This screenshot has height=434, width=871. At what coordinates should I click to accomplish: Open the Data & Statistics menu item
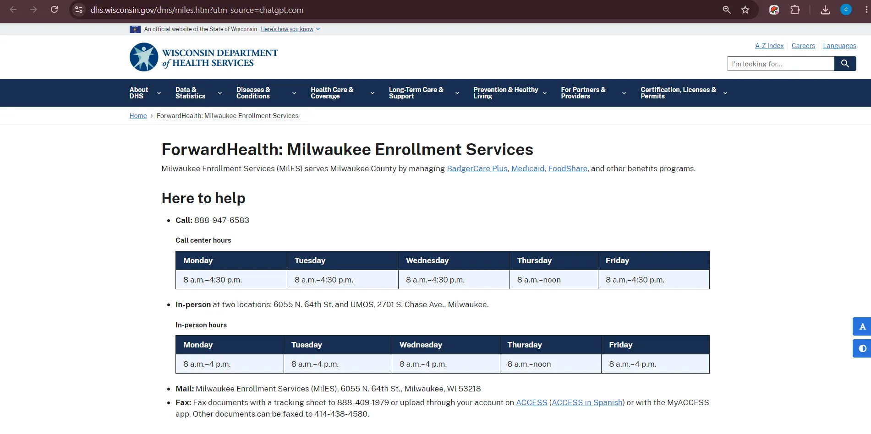pyautogui.click(x=190, y=93)
